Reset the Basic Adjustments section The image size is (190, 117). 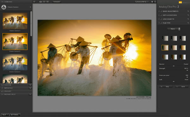(188, 11)
